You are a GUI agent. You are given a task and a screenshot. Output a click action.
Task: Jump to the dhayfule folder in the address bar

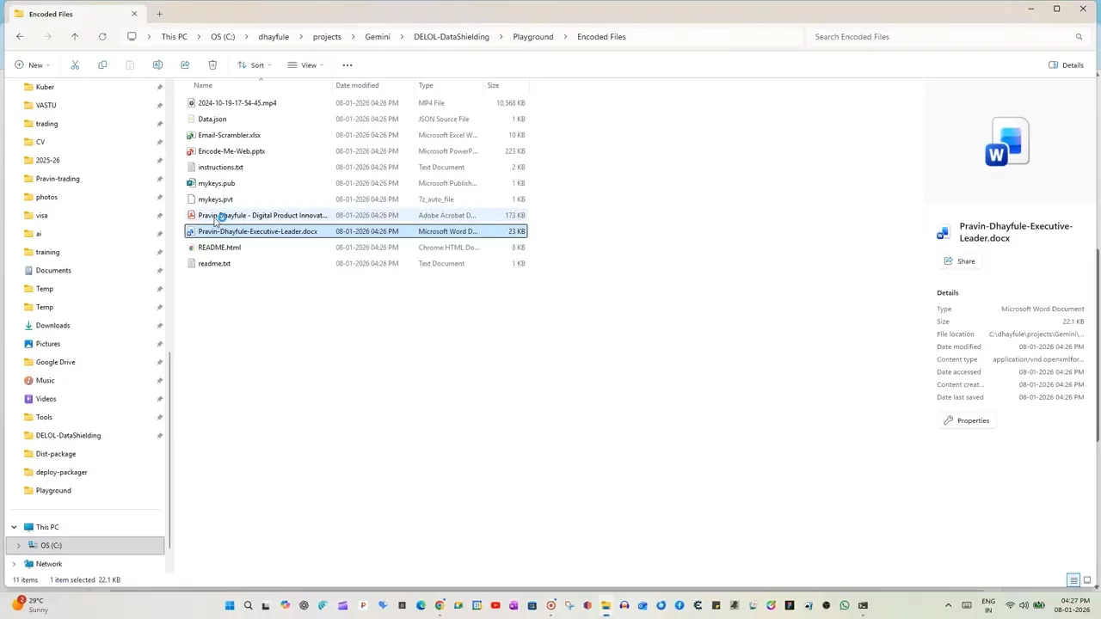274,37
